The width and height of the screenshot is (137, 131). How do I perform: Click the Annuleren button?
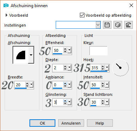pyautogui.click(x=71, y=123)
